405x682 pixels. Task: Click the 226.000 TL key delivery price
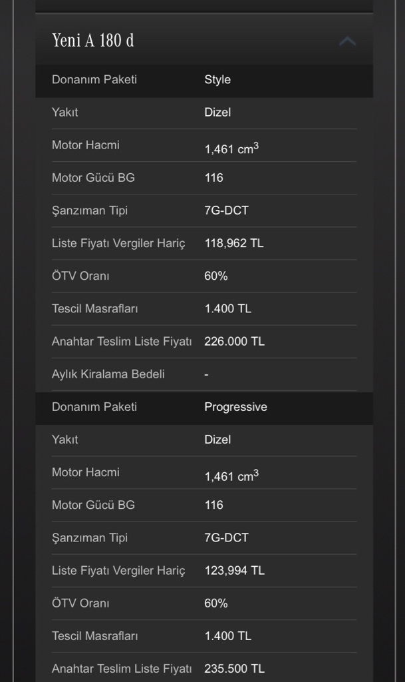[x=234, y=342]
